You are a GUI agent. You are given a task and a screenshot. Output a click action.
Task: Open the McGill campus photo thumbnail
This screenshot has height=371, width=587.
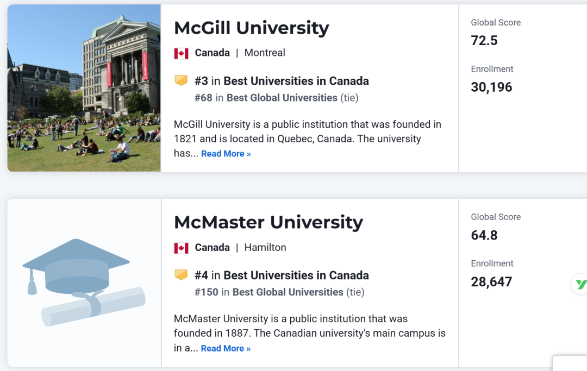click(84, 88)
